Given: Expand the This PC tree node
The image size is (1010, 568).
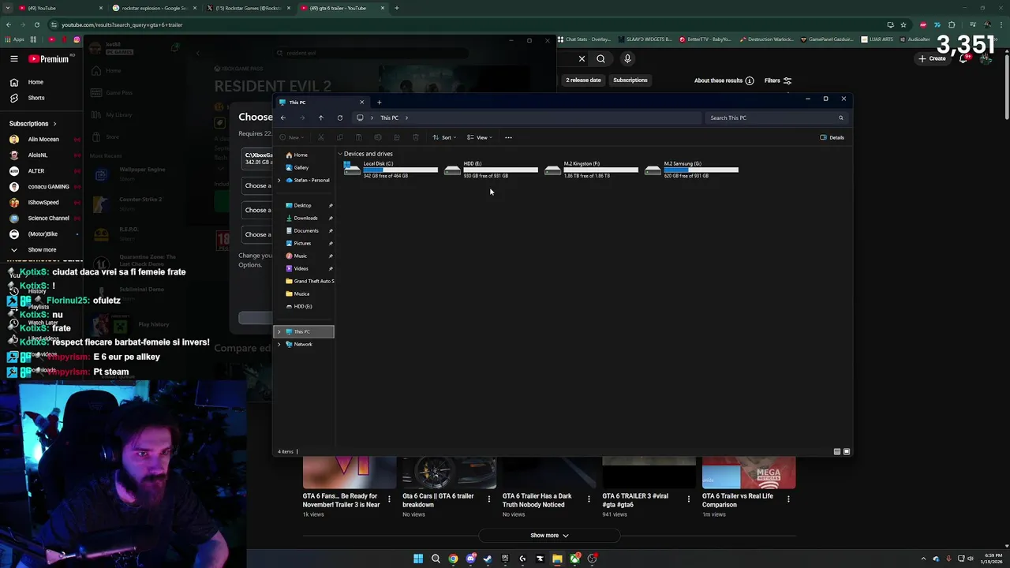Looking at the screenshot, I should [x=279, y=331].
